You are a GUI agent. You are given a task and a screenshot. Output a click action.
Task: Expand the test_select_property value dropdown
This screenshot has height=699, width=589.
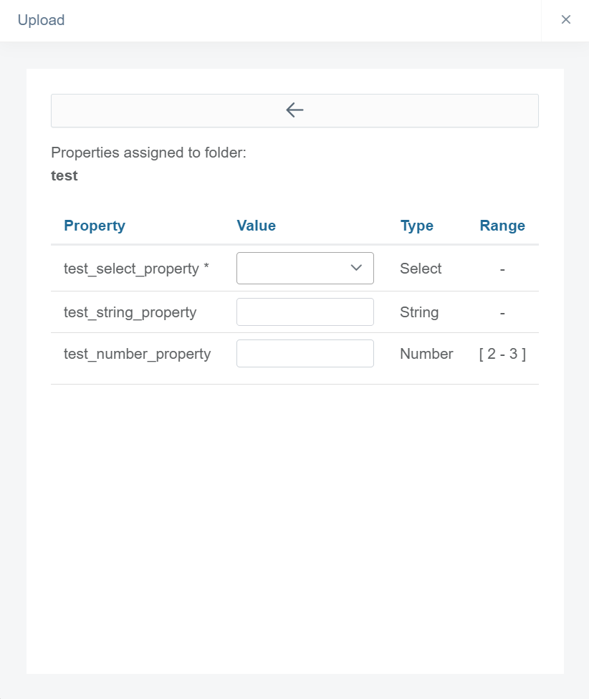305,268
